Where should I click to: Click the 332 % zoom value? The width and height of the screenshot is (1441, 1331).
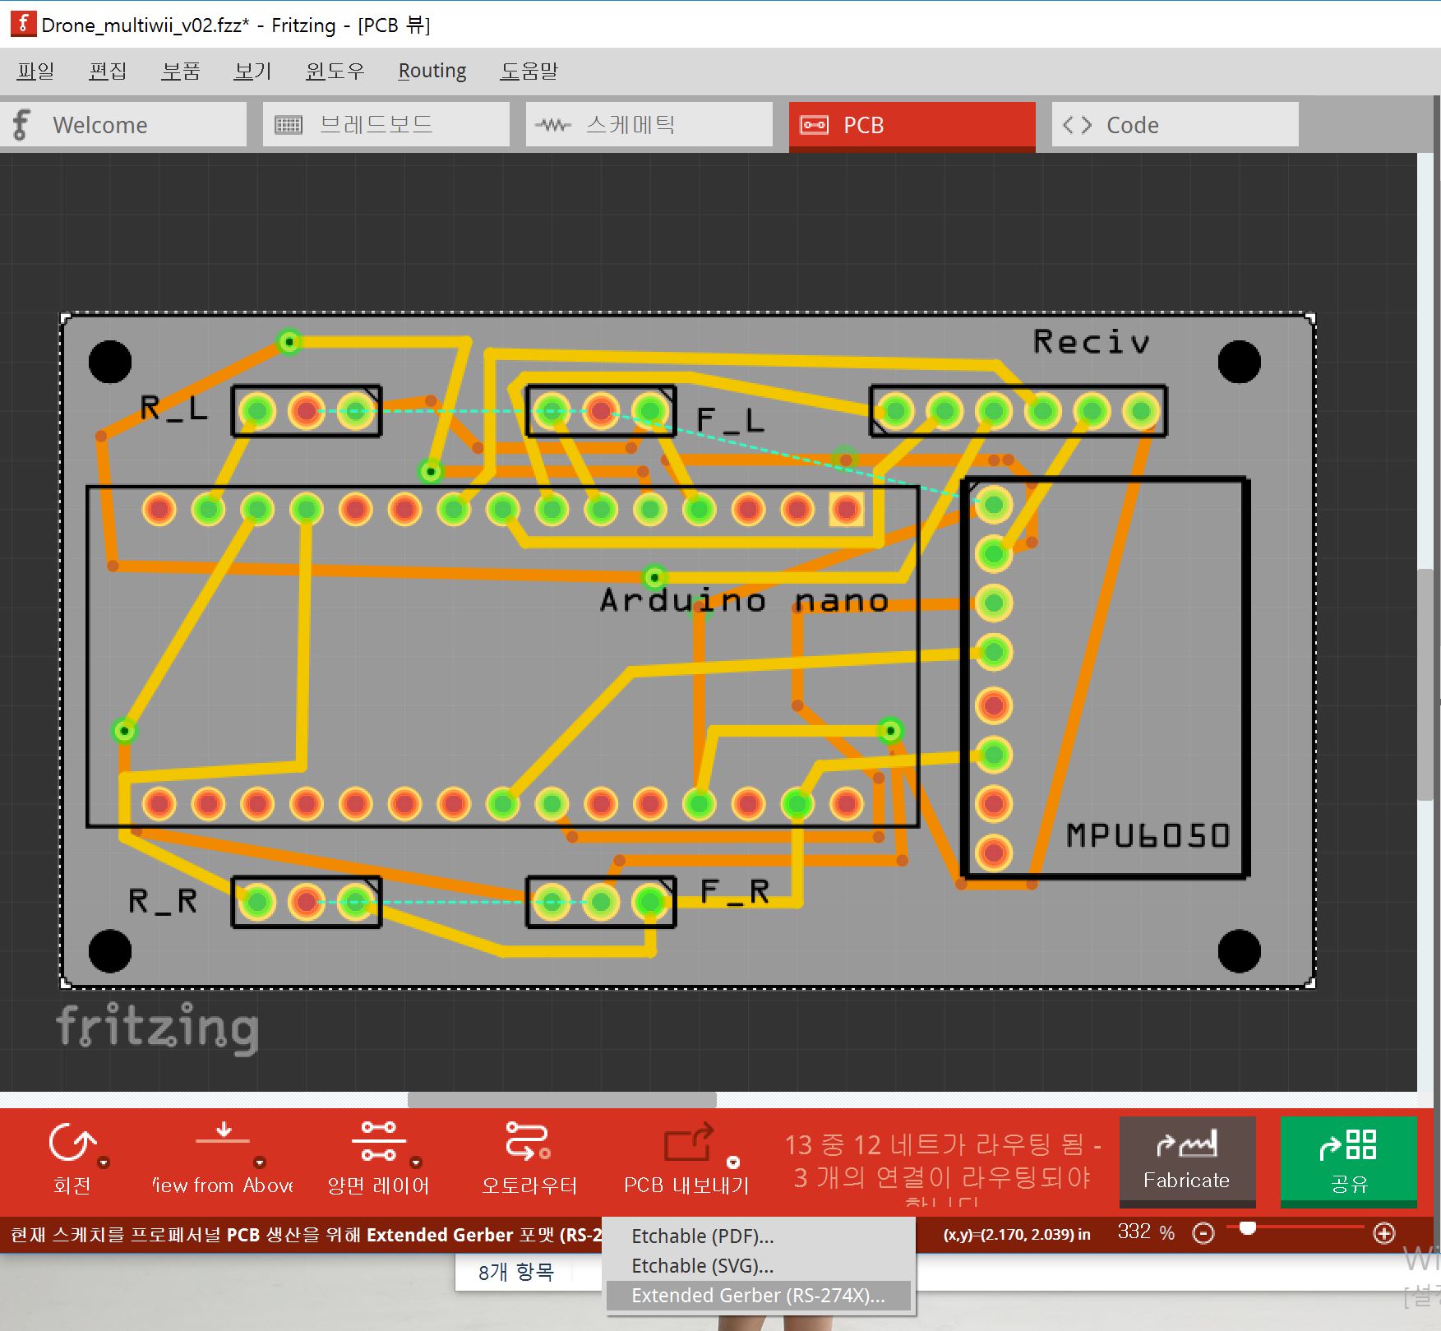1146,1232
